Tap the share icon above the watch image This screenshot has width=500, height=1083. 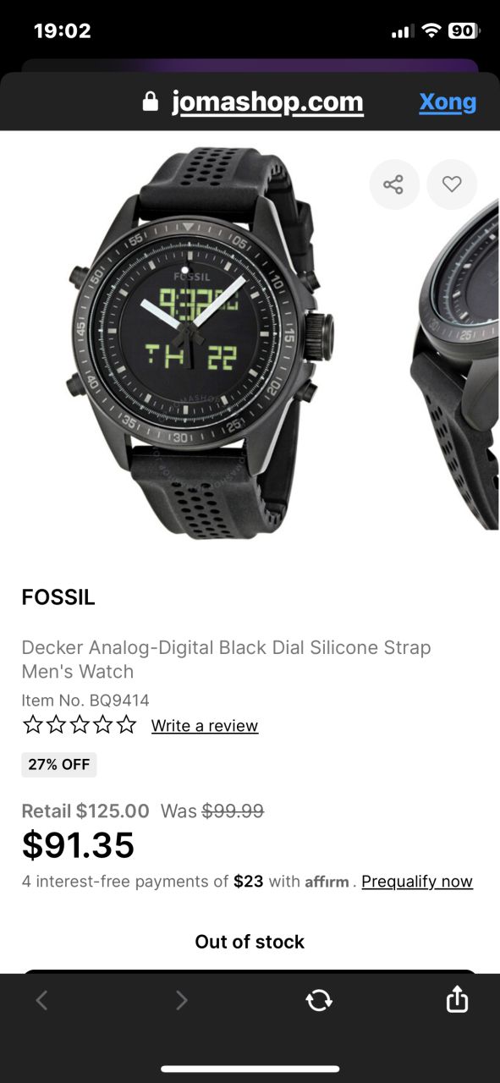[x=394, y=184]
